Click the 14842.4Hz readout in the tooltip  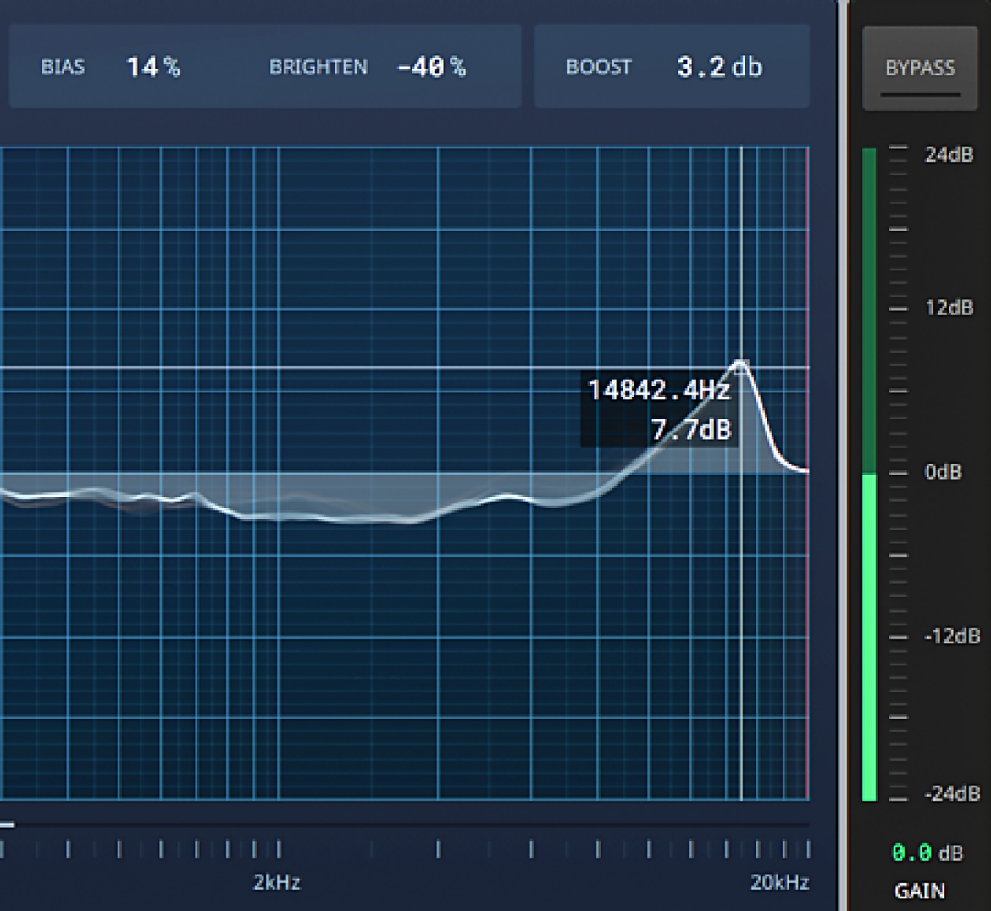click(x=659, y=390)
